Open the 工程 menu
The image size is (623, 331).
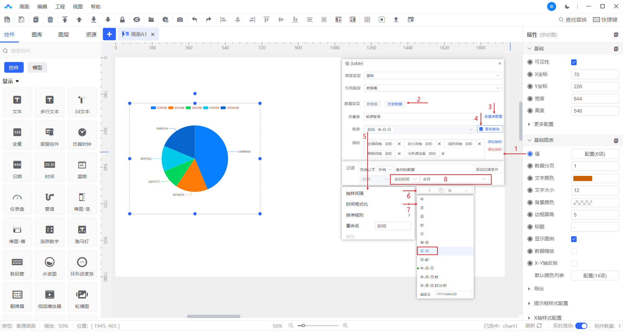tap(60, 6)
